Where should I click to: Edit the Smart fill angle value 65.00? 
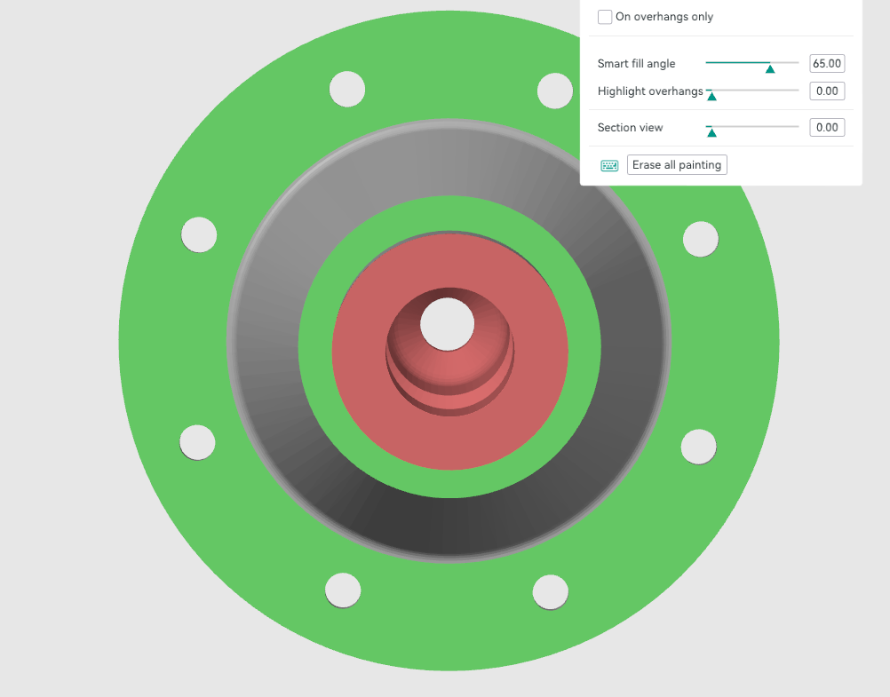point(827,64)
